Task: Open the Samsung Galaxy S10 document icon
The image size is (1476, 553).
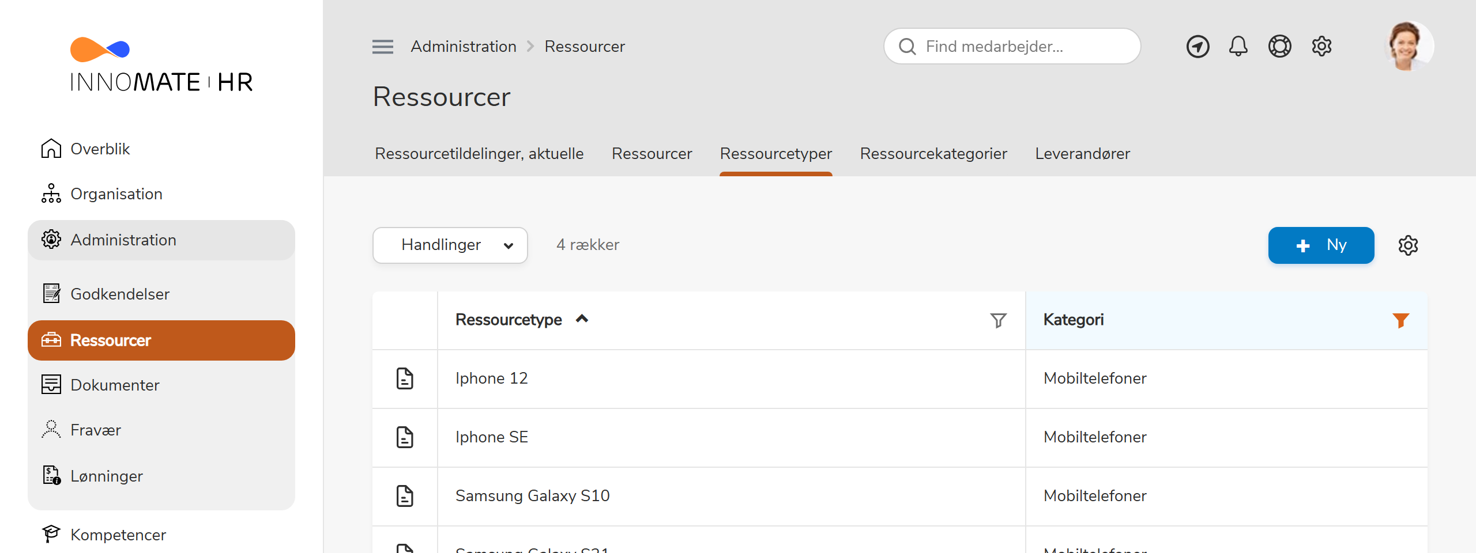Action: point(405,496)
